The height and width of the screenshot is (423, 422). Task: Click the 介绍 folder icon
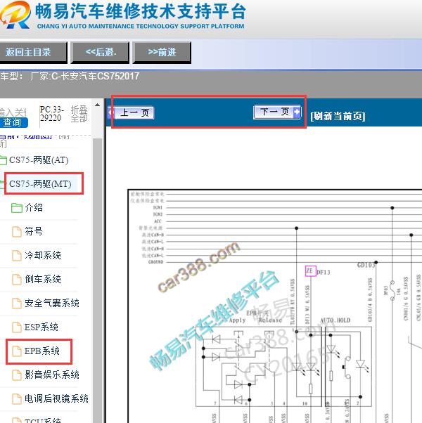(x=17, y=208)
